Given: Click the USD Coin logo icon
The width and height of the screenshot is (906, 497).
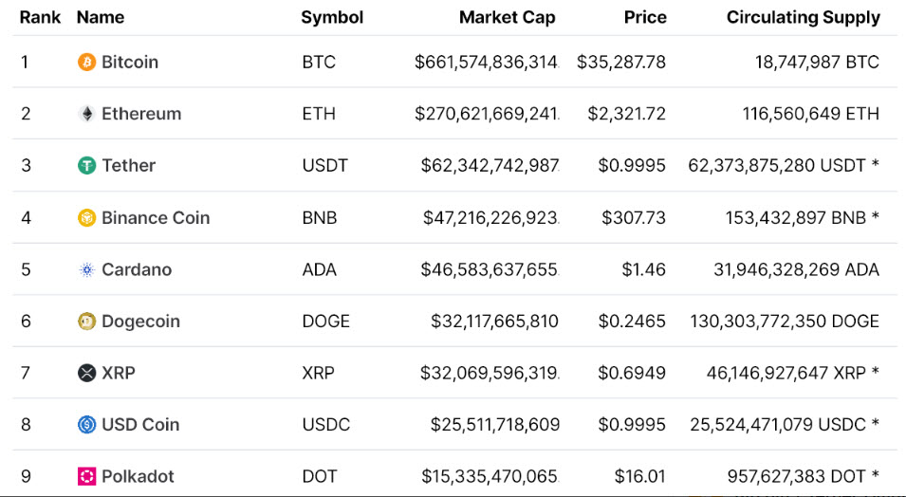Looking at the screenshot, I should (x=86, y=424).
